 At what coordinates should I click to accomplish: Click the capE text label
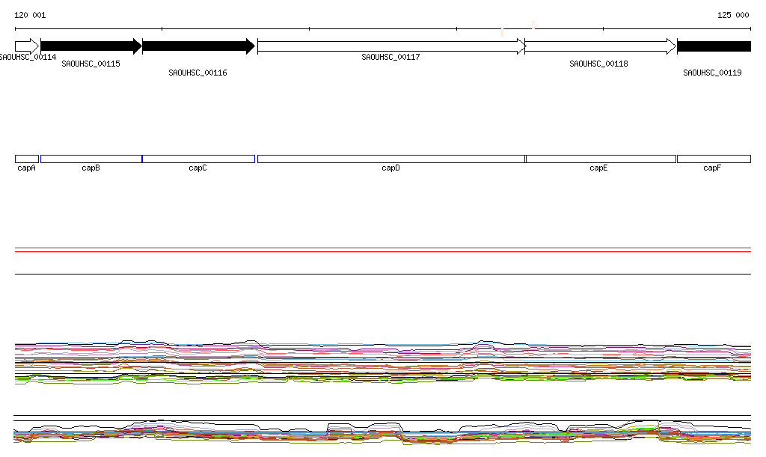598,168
